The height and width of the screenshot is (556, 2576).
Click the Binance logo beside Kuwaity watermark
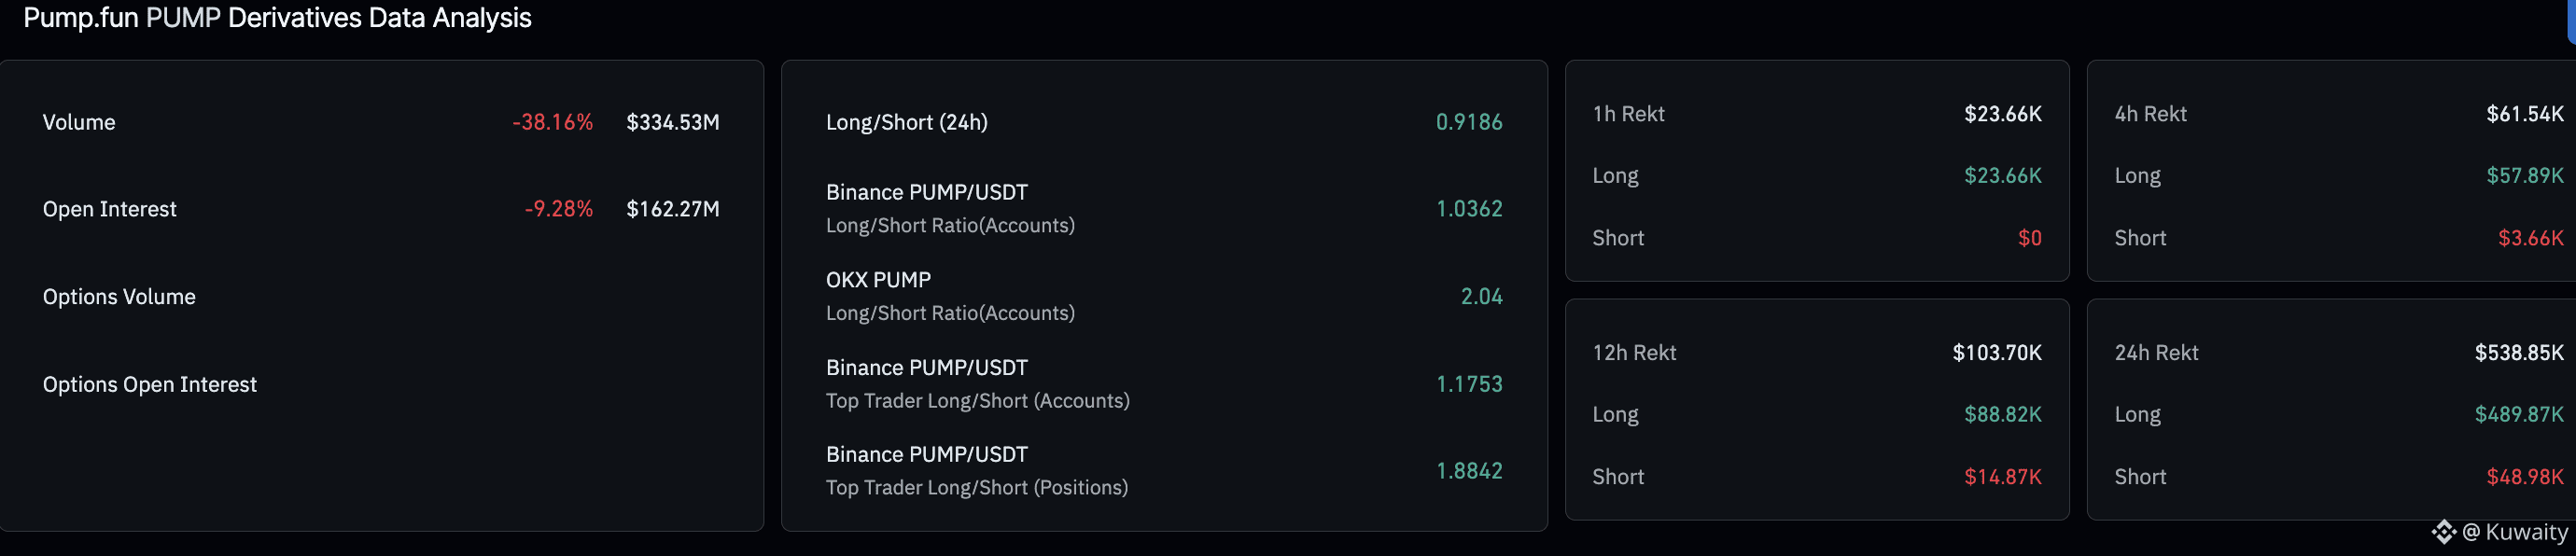pos(2443,532)
